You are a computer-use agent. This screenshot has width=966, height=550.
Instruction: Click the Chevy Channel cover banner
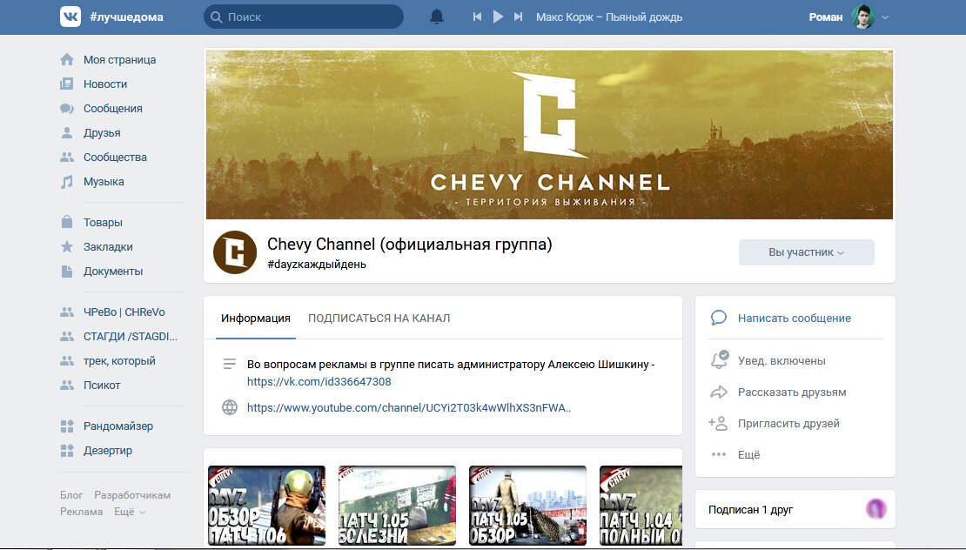coord(549,134)
